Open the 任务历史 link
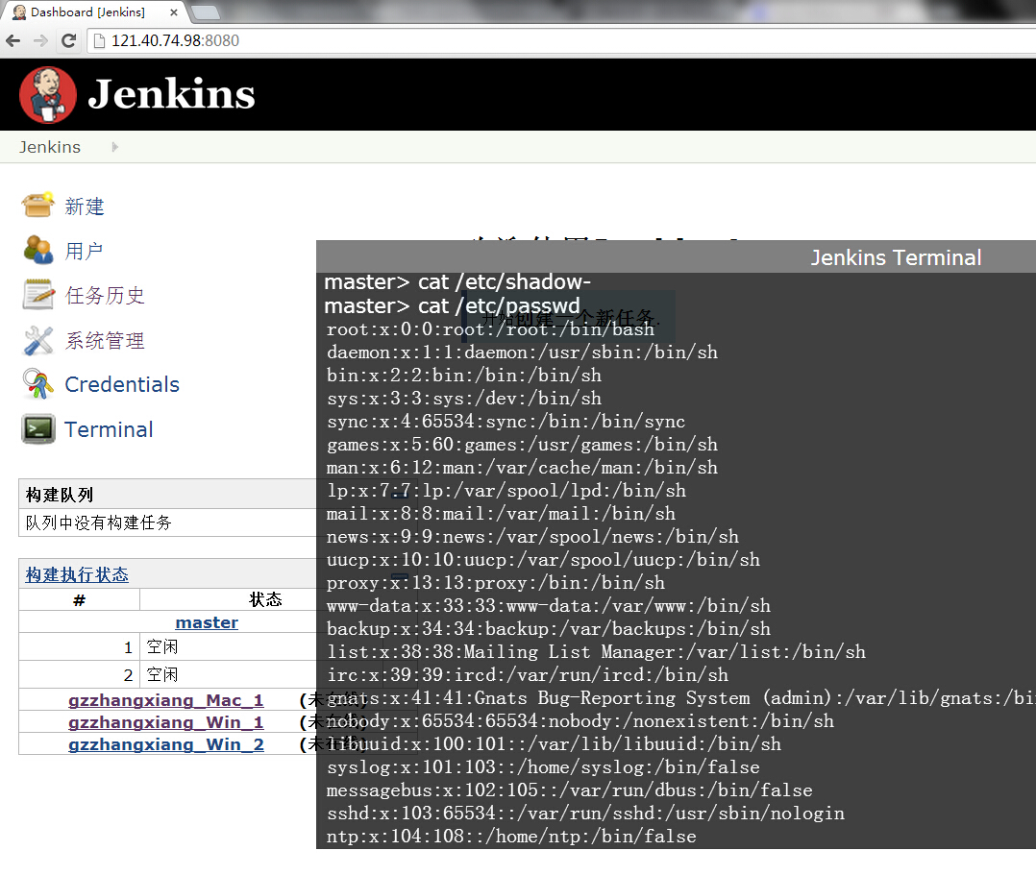The width and height of the screenshot is (1036, 875). coord(105,295)
